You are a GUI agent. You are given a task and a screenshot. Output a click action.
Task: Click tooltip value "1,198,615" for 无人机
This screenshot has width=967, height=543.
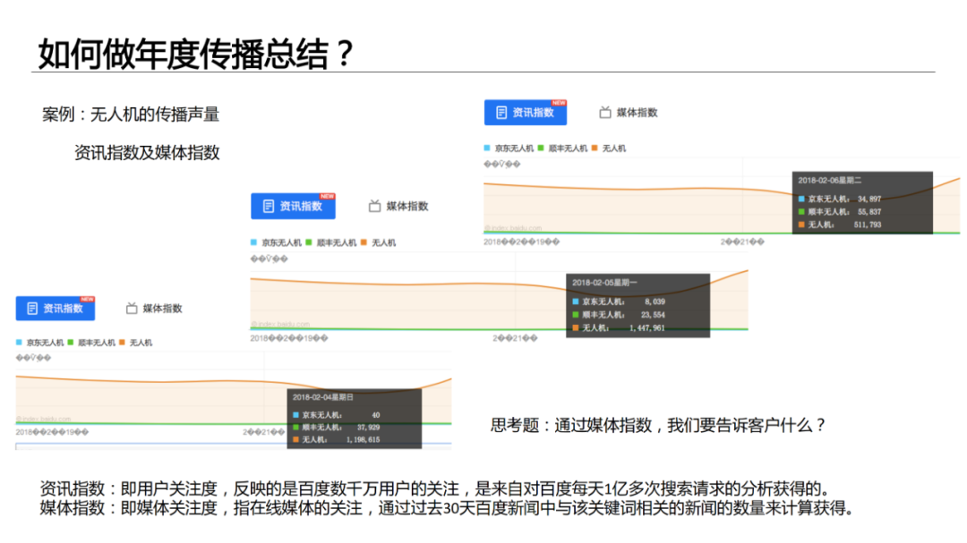pos(364,440)
